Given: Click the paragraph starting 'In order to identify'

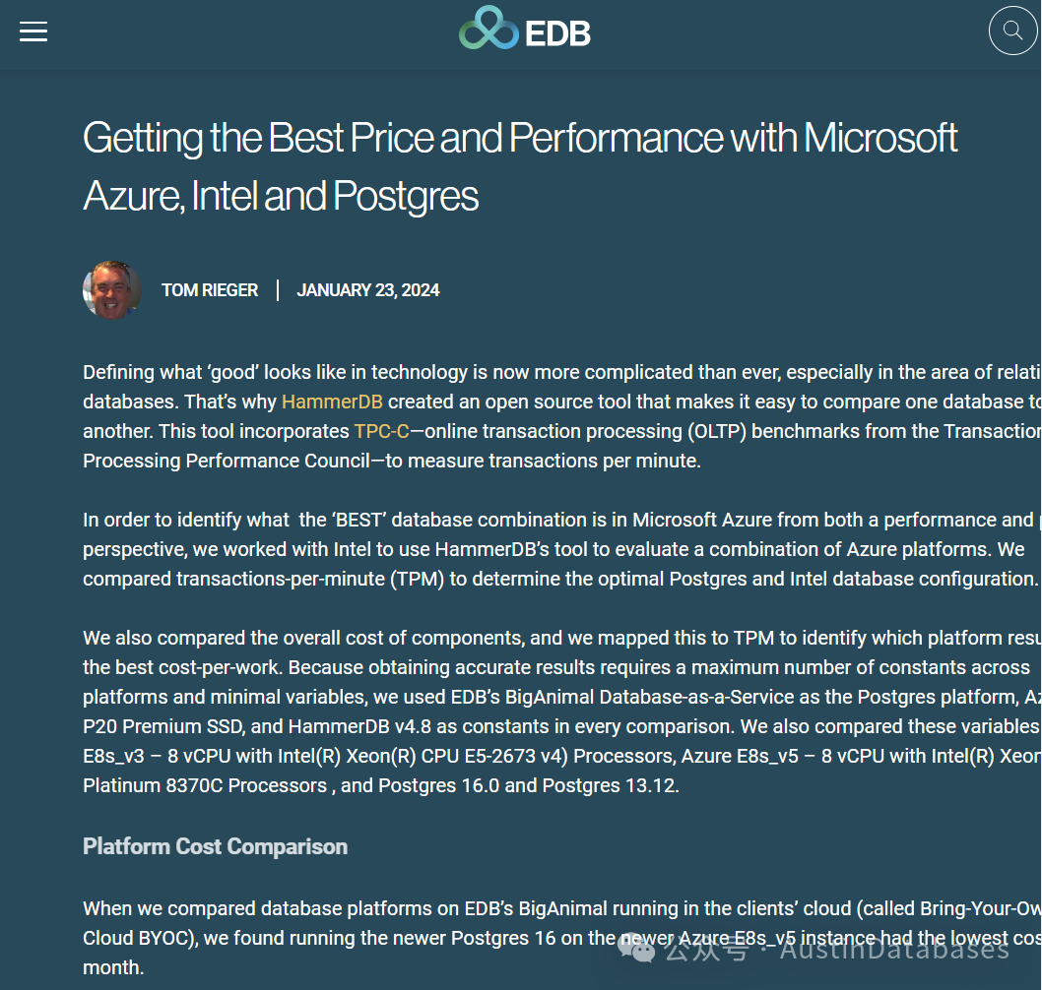Looking at the screenshot, I should coord(561,549).
